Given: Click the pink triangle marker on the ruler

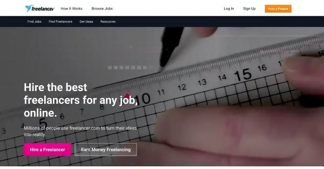Looking at the screenshot, I should click(x=127, y=96).
